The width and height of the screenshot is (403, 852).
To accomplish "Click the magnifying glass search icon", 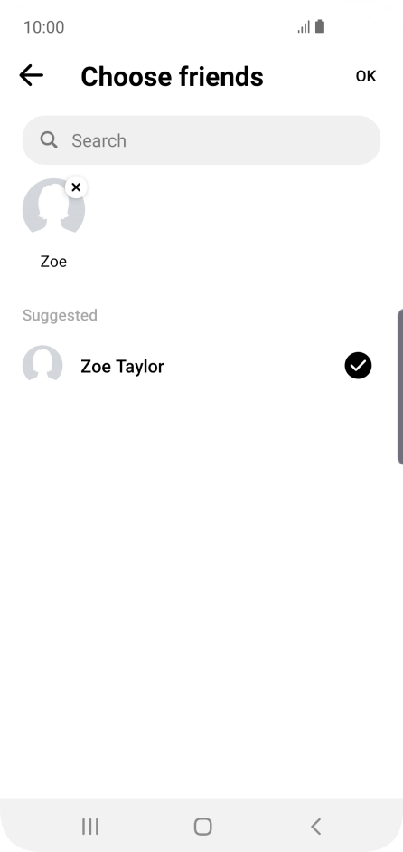I will (49, 140).
